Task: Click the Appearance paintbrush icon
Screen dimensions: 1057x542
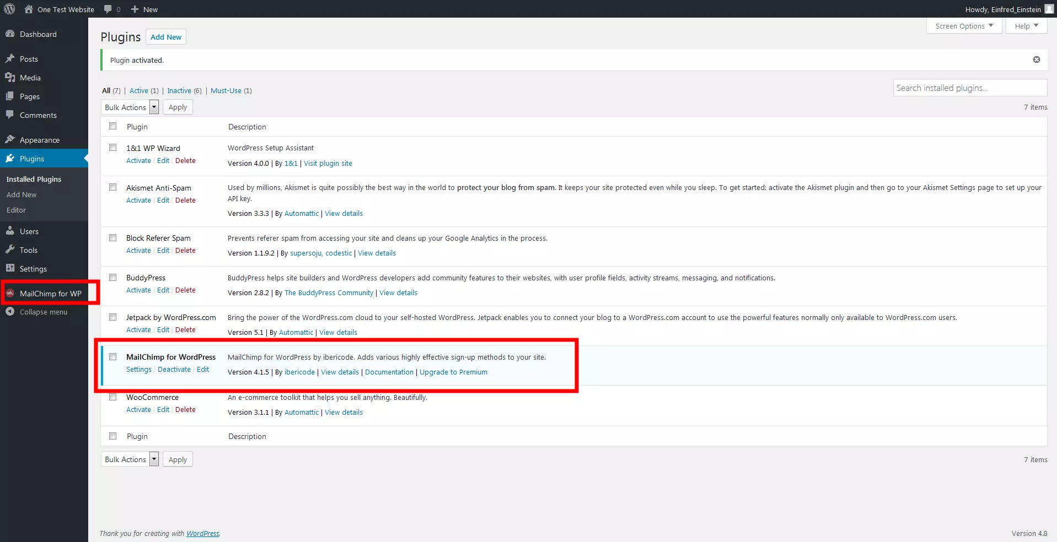Action: [10, 140]
